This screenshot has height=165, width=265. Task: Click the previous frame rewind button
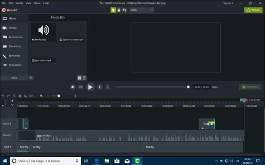point(73,87)
